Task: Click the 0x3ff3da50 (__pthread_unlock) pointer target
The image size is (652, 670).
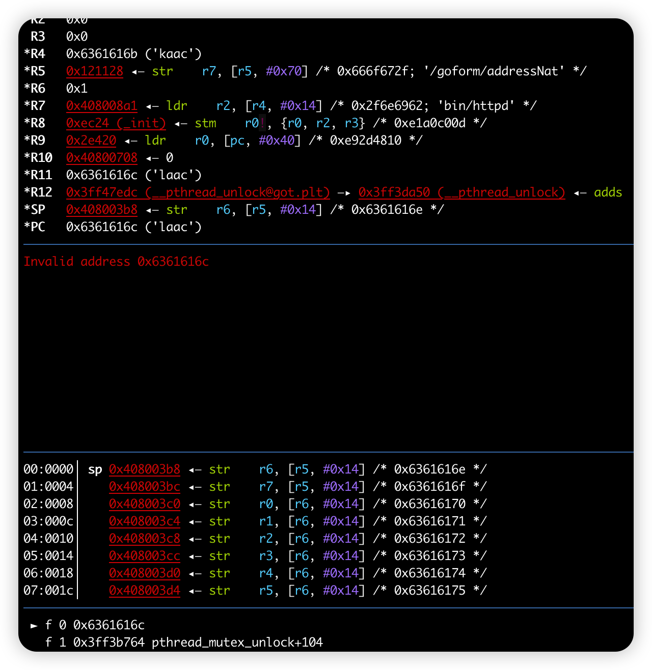Action: pyautogui.click(x=462, y=192)
